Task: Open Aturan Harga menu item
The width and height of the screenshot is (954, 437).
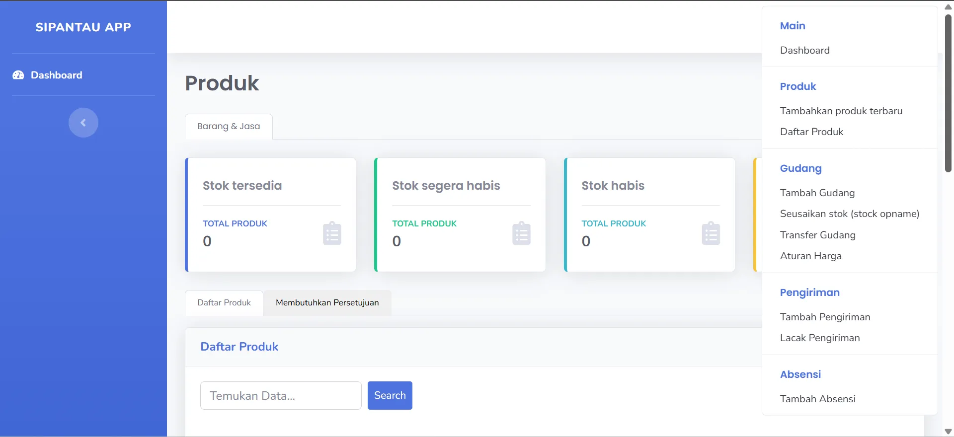Action: point(810,256)
